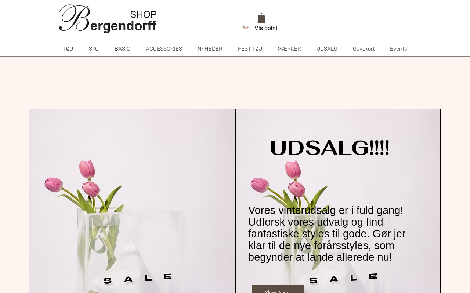Expand the ACCESSORIES menu
The image size is (470, 293).
click(x=164, y=49)
